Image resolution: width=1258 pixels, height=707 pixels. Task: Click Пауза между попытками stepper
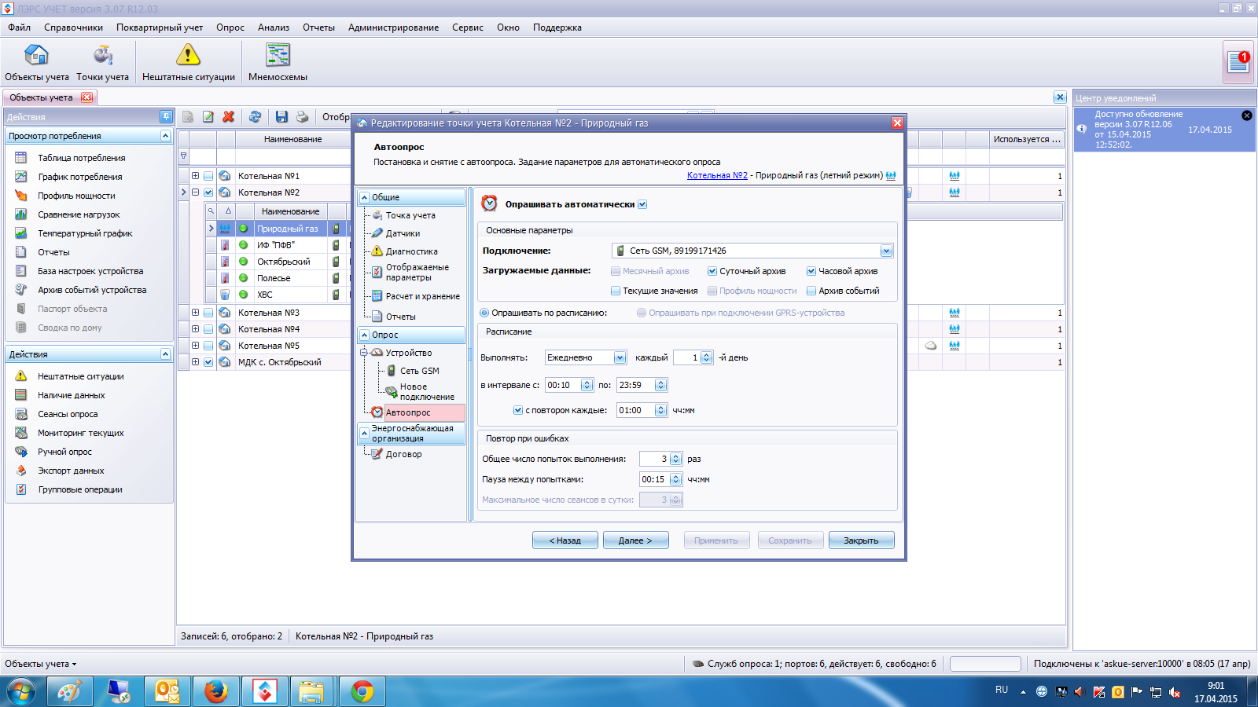pos(676,479)
